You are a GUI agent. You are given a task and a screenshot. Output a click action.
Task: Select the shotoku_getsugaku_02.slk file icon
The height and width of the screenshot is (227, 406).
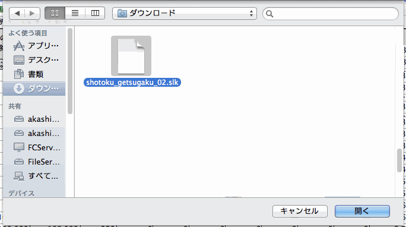coord(131,56)
